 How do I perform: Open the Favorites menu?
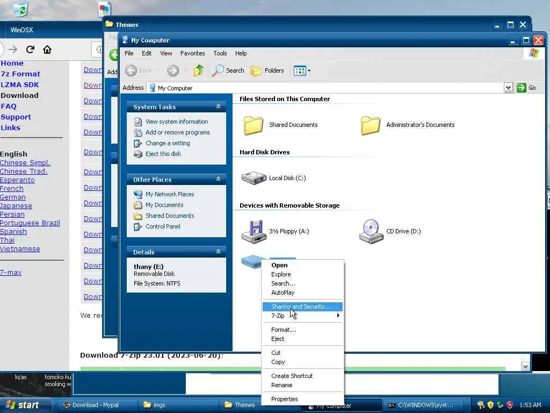coord(193,53)
